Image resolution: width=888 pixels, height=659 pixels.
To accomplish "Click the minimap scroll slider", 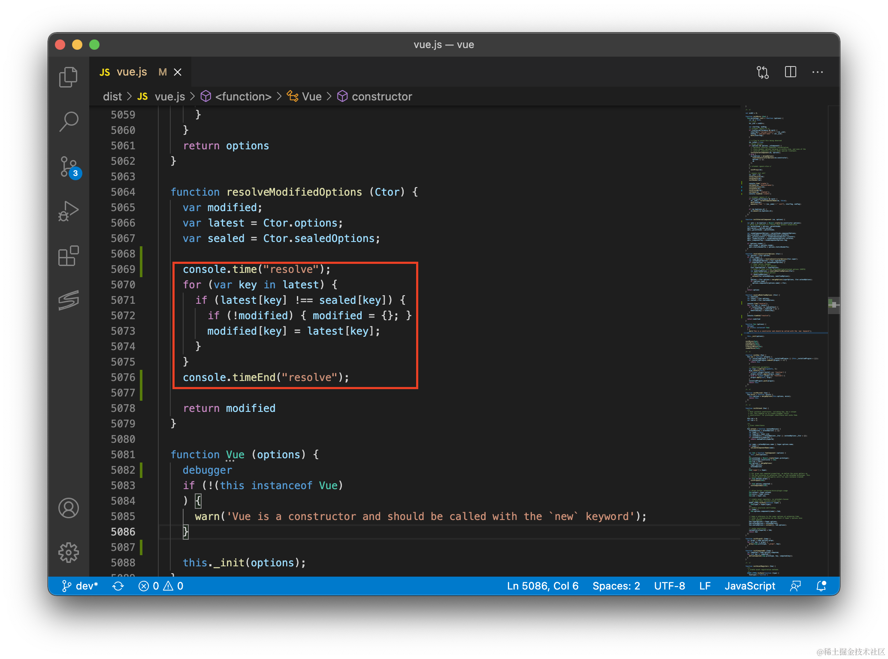I will pyautogui.click(x=833, y=305).
